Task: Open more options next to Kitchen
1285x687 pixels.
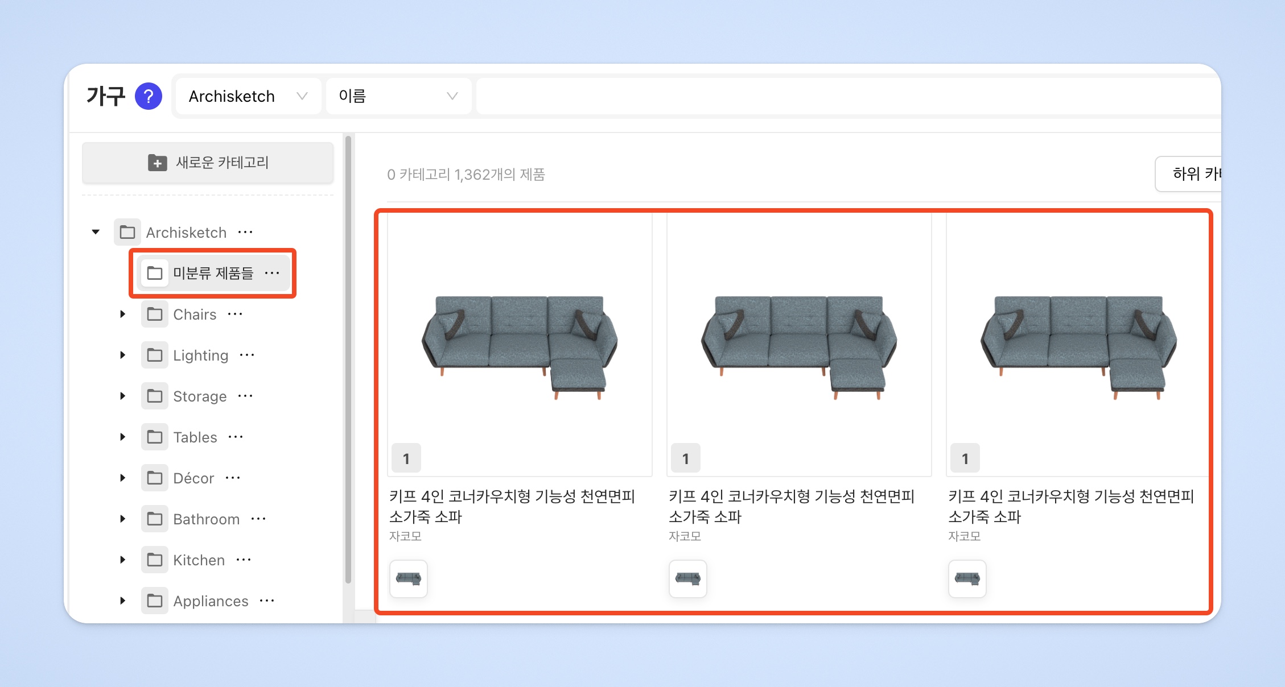Action: coord(244,560)
